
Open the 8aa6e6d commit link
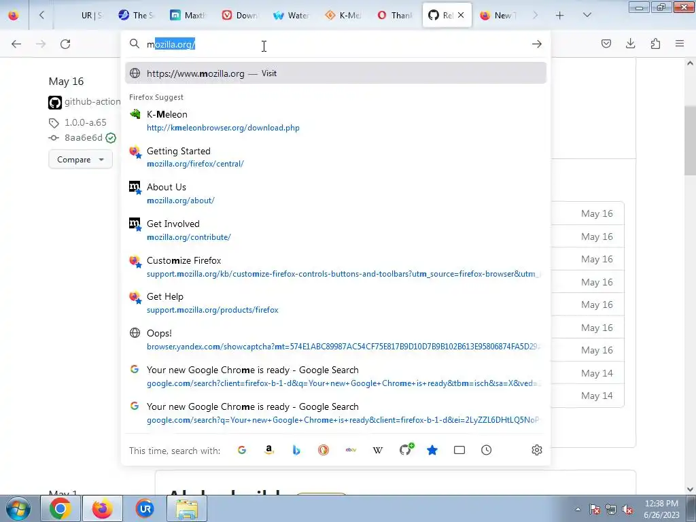(84, 137)
